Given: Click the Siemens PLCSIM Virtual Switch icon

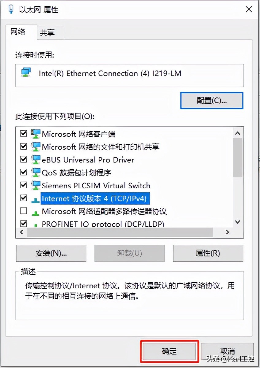Looking at the screenshot, I should click(x=35, y=185).
